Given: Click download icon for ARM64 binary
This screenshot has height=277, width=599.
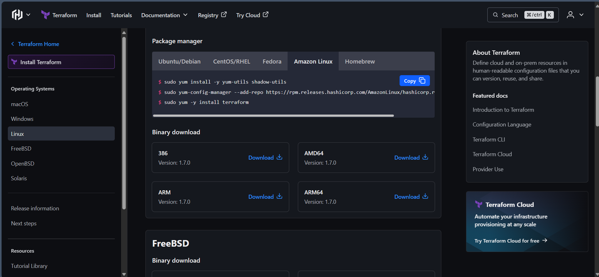Looking at the screenshot, I should [425, 197].
